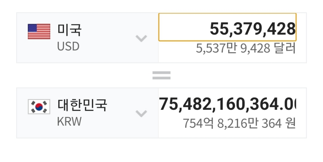Image resolution: width=323 pixels, height=162 pixels.
Task: Click the '754억' part of won readout
Action: (x=199, y=123)
